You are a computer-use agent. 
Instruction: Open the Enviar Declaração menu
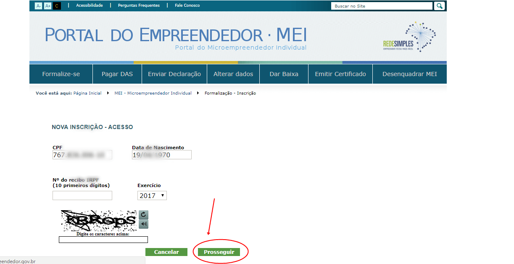coord(174,74)
